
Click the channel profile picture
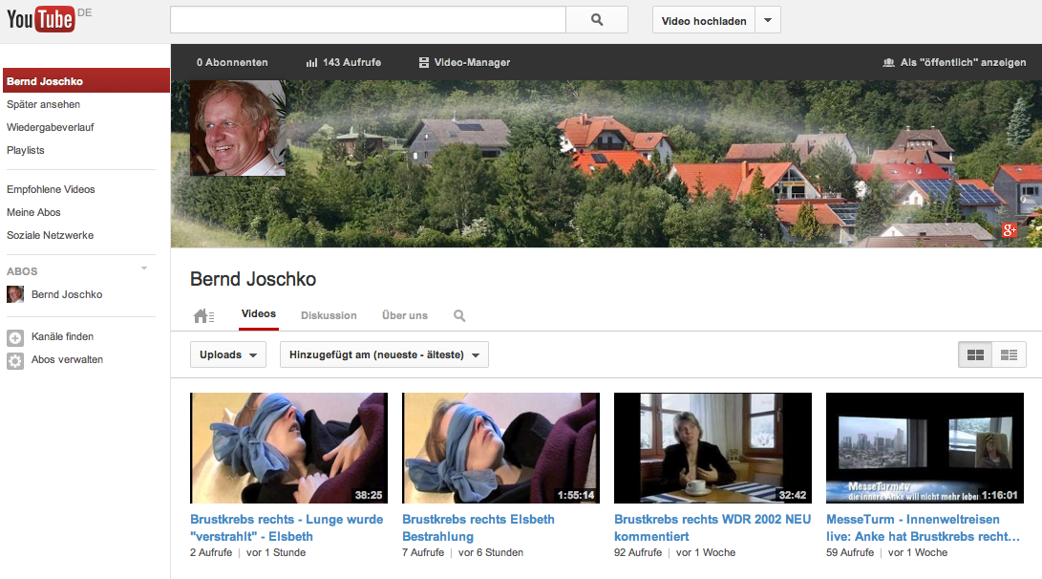click(238, 128)
